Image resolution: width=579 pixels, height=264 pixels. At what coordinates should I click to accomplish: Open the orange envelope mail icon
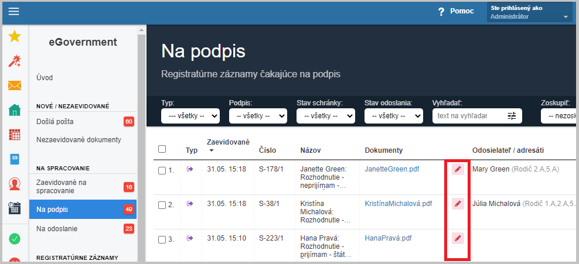click(x=15, y=85)
